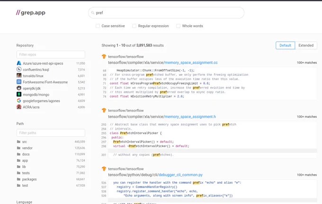The height and width of the screenshot is (204, 322).
Task: Enable the Case sensitive checkbox
Action: coord(98,26)
